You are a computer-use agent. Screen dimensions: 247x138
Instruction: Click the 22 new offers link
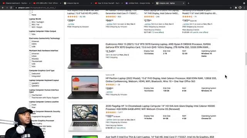coord(119,128)
